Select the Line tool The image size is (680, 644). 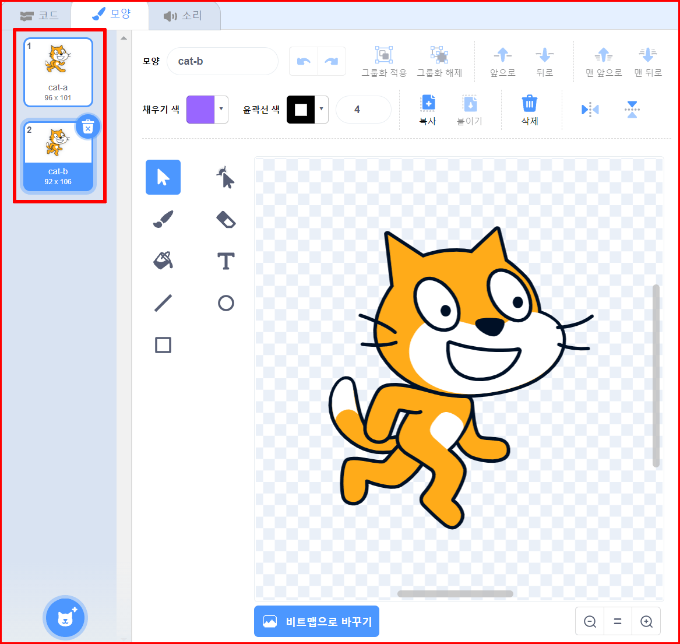tap(163, 302)
